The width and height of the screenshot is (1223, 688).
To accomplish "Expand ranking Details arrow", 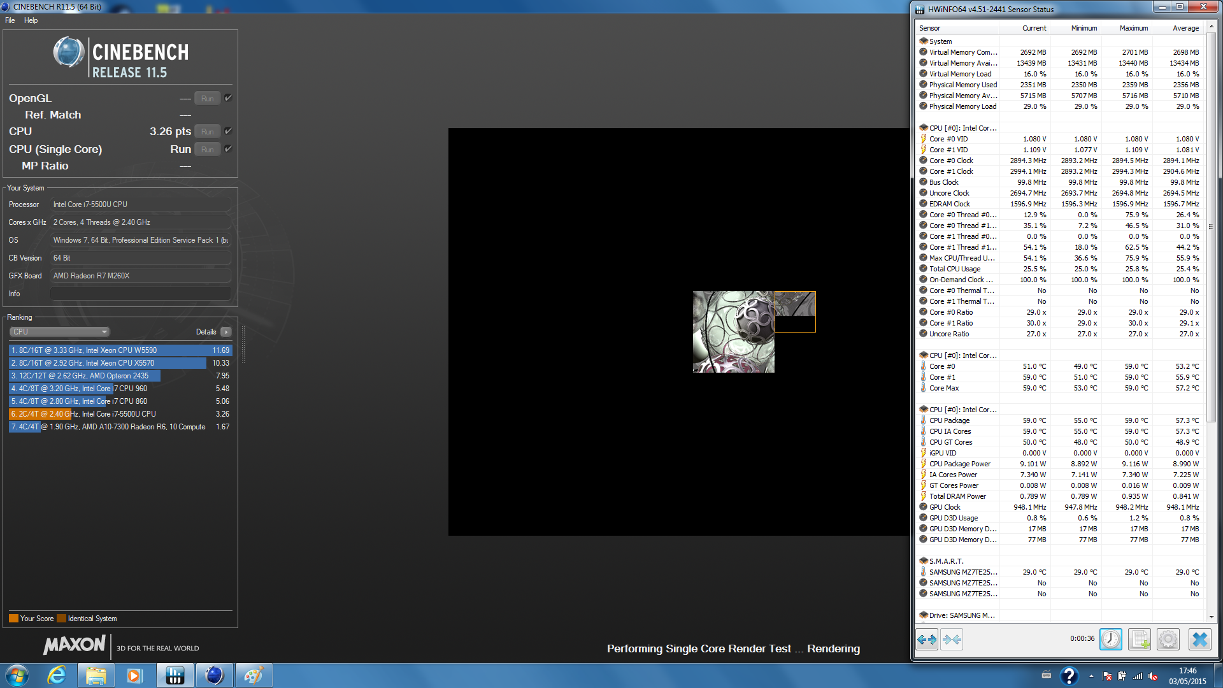I will (226, 332).
